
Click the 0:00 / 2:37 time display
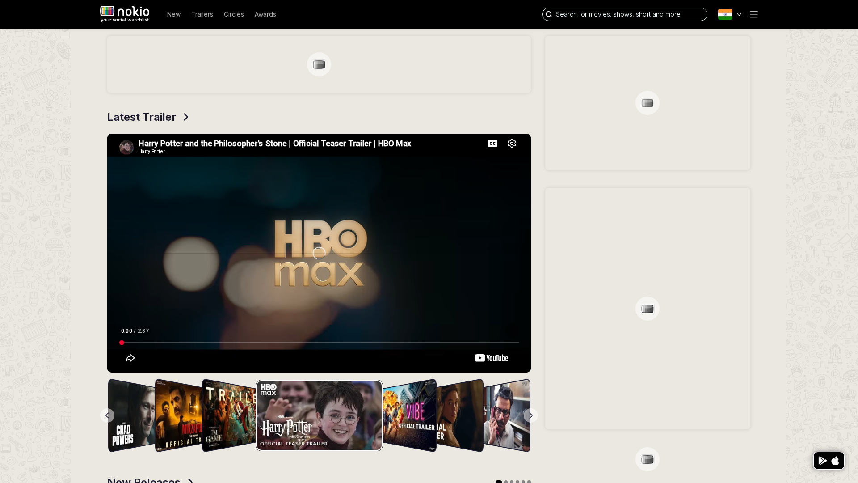tap(135, 331)
